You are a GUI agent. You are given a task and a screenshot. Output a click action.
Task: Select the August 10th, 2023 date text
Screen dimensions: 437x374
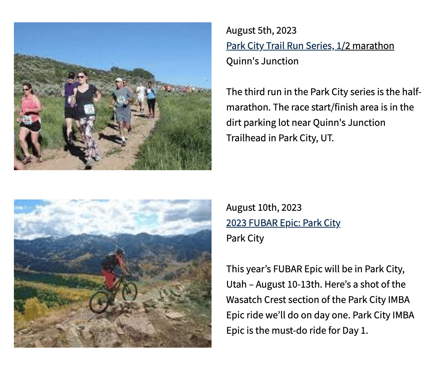click(x=264, y=207)
